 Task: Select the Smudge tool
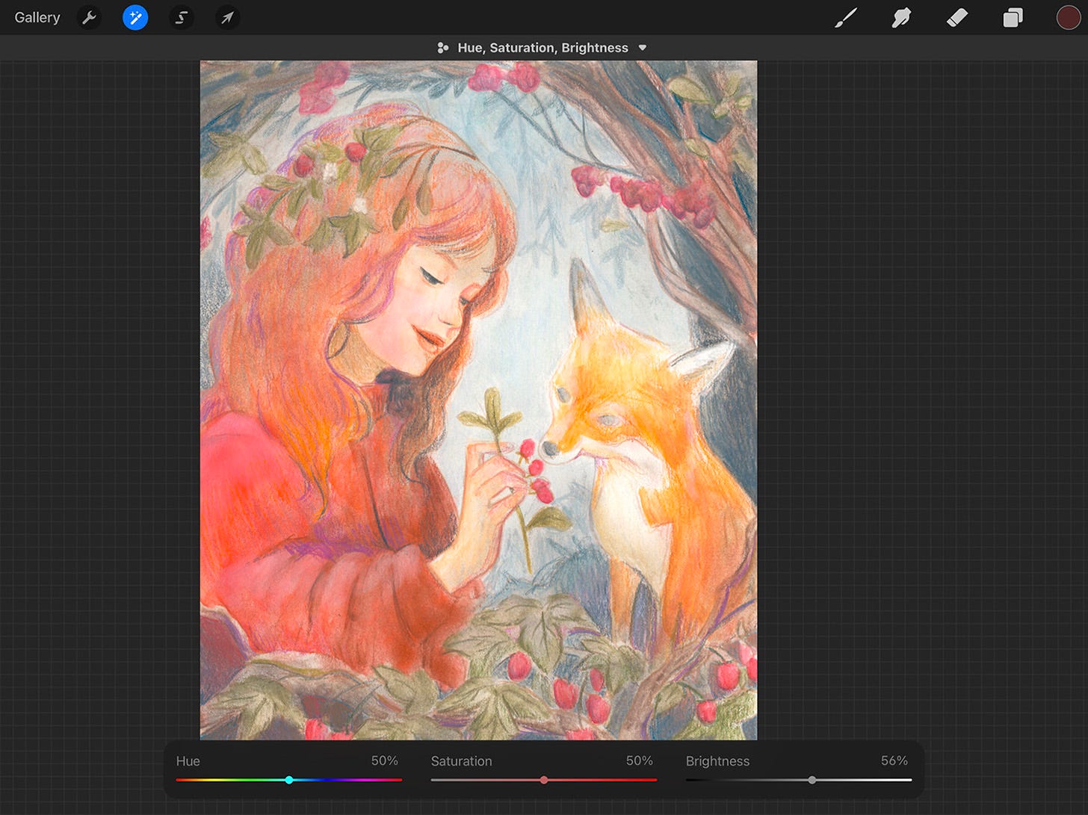[x=901, y=17]
